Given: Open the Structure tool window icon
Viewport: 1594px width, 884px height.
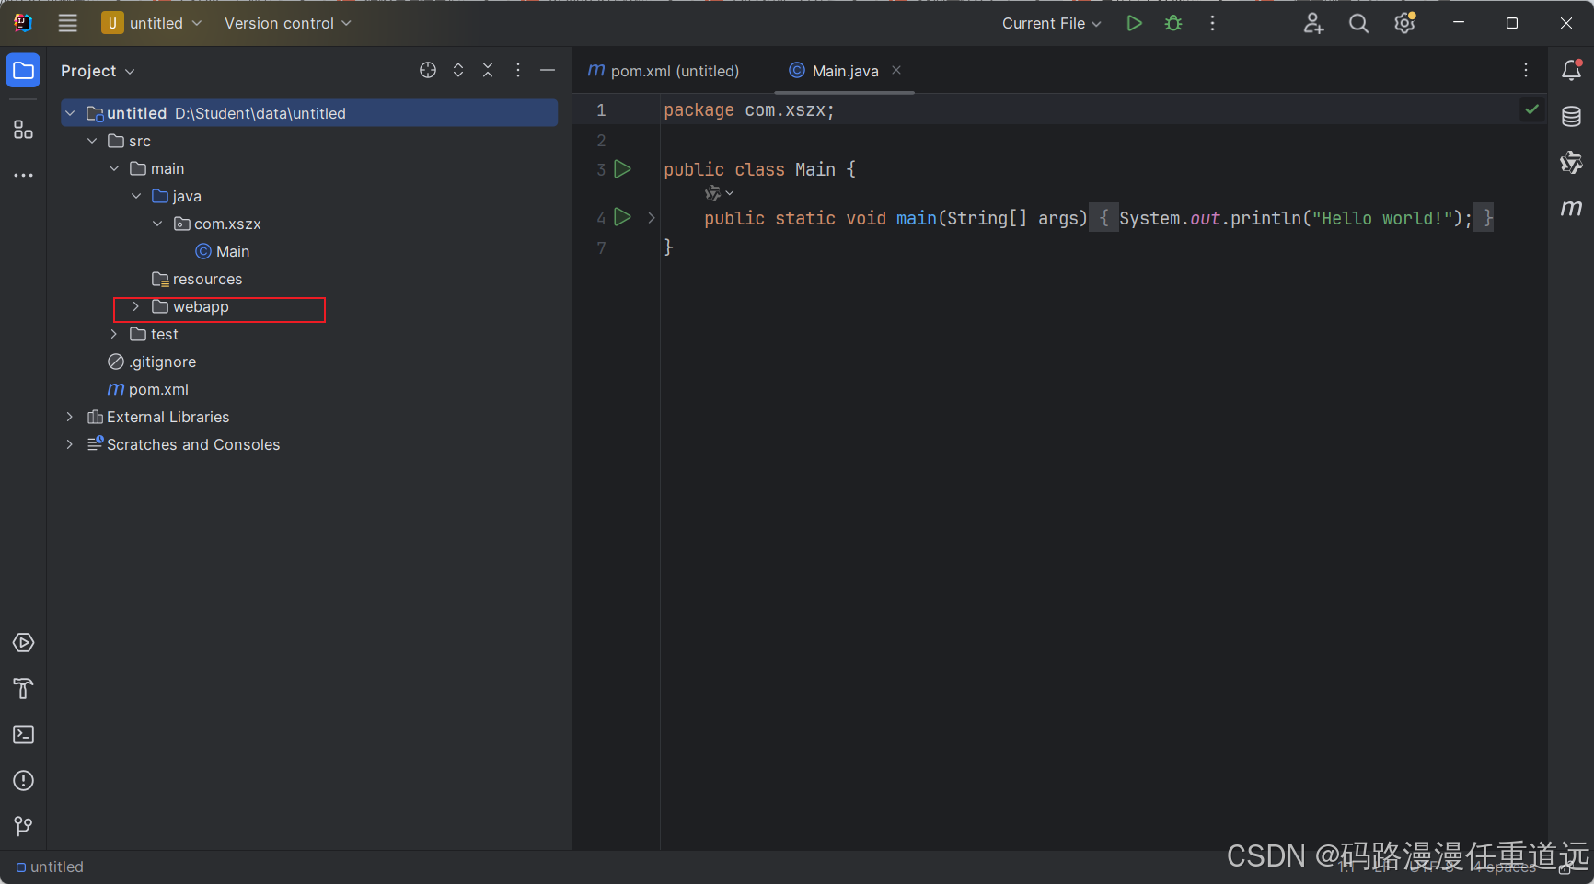Looking at the screenshot, I should [x=23, y=130].
